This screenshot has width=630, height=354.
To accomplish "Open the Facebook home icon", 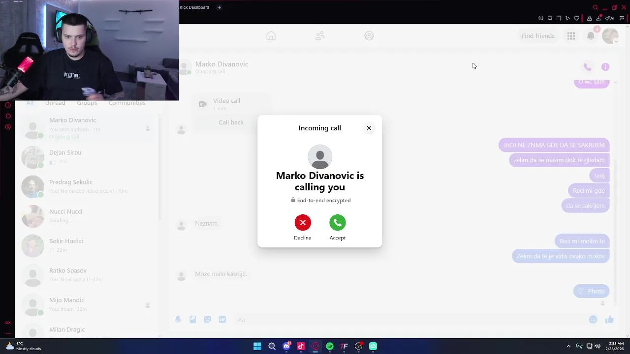I will (x=271, y=36).
